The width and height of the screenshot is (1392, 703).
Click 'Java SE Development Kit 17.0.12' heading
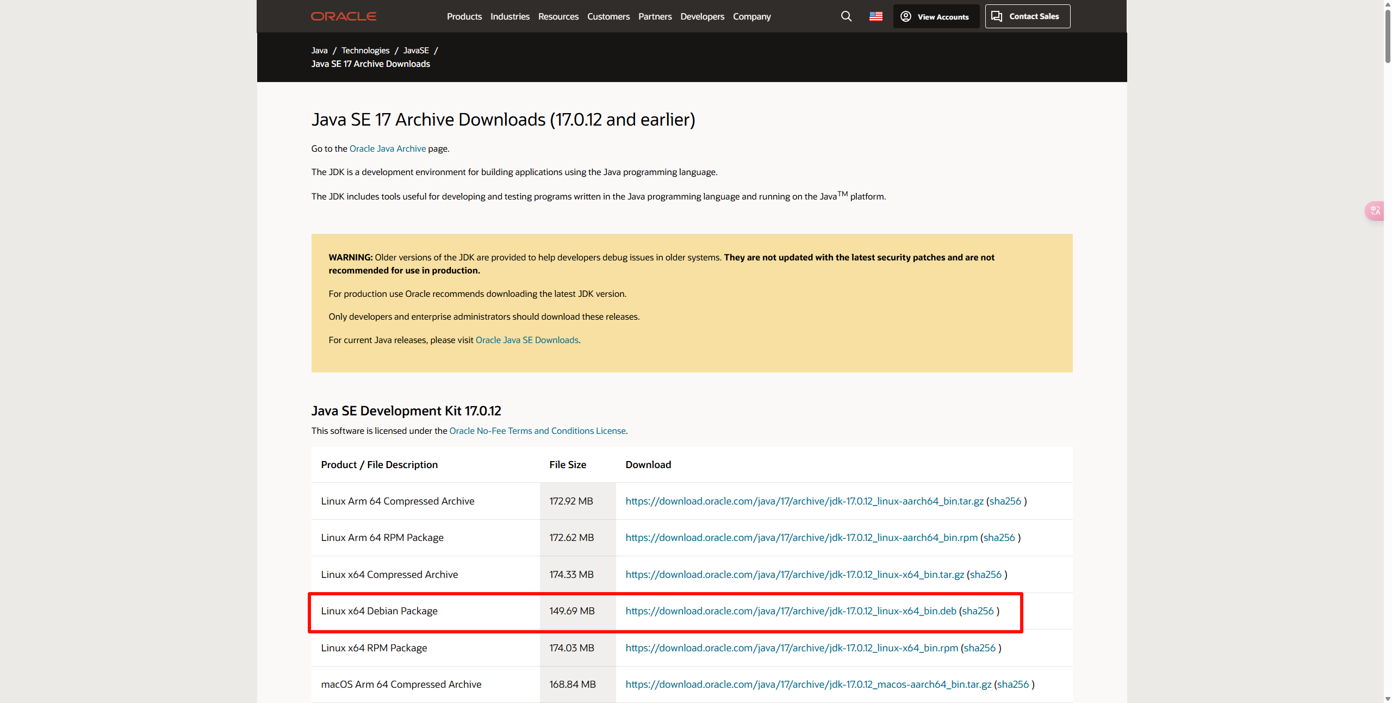(x=406, y=411)
